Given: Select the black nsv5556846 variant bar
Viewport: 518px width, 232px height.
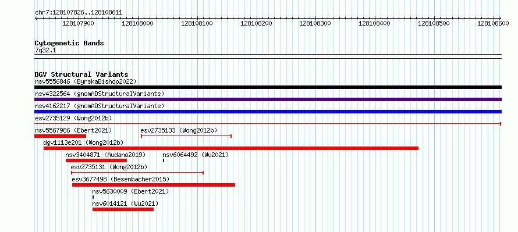Looking at the screenshot, I should point(268,87).
